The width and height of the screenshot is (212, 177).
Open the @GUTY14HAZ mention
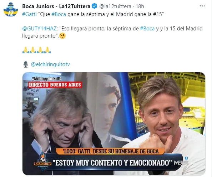pos(39,29)
